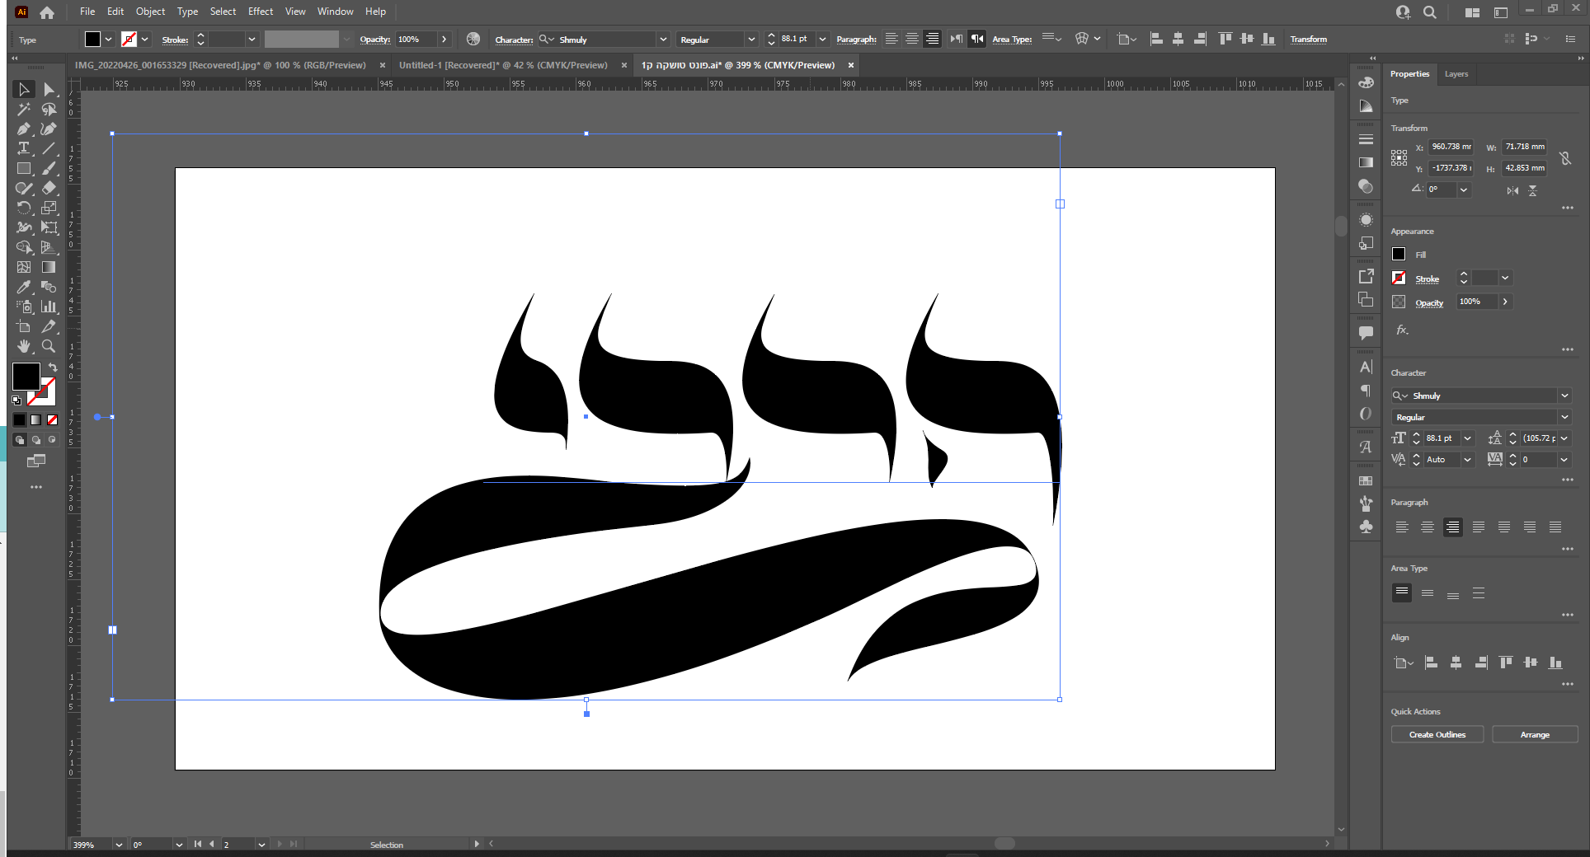Click the black fill swatch in the control bar
1590x857 pixels.
pyautogui.click(x=92, y=39)
